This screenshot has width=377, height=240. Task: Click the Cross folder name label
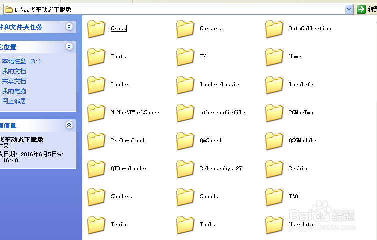tap(119, 28)
